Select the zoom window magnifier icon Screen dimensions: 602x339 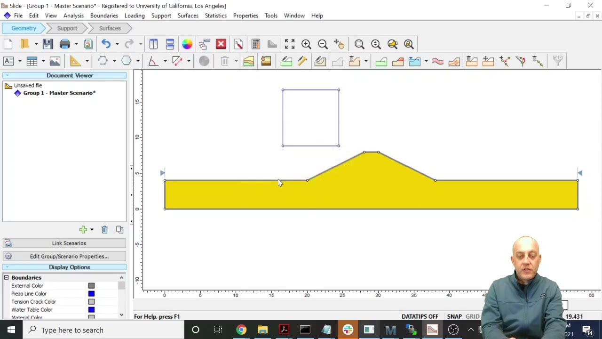359,44
